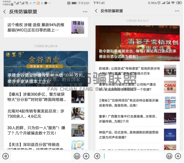184x163 pixels.
Task: Expand the plus attachments menu in right chat
Action: (178, 156)
